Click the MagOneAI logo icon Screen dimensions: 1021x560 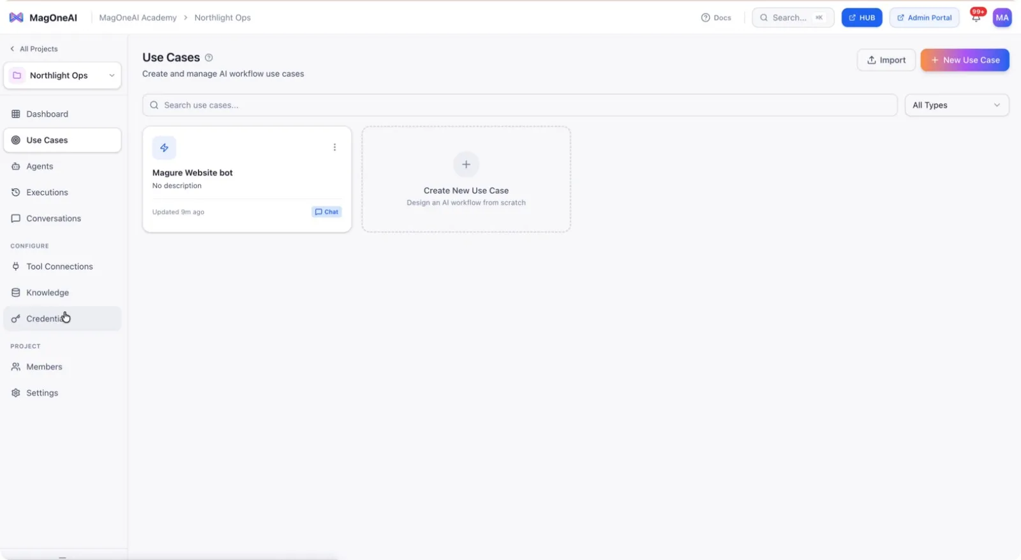pyautogui.click(x=16, y=18)
